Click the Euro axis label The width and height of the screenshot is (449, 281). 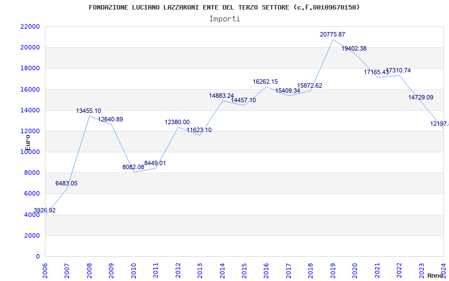click(x=28, y=143)
